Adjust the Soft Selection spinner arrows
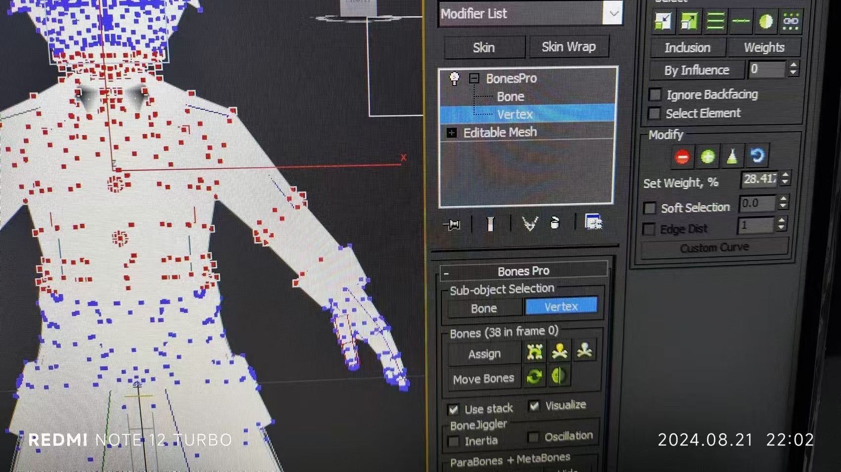 783,203
